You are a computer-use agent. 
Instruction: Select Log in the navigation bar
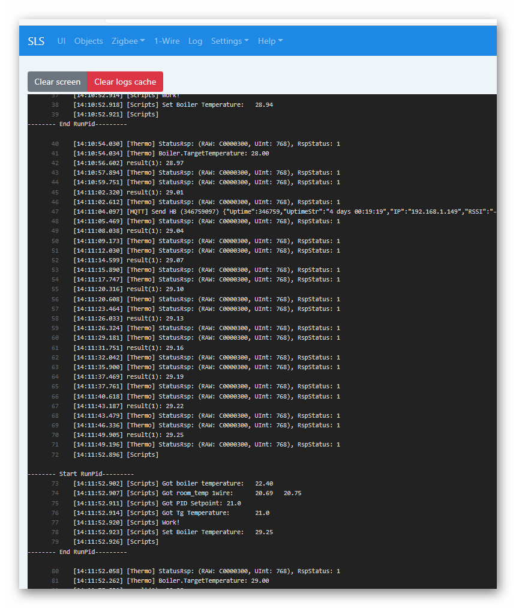[195, 41]
